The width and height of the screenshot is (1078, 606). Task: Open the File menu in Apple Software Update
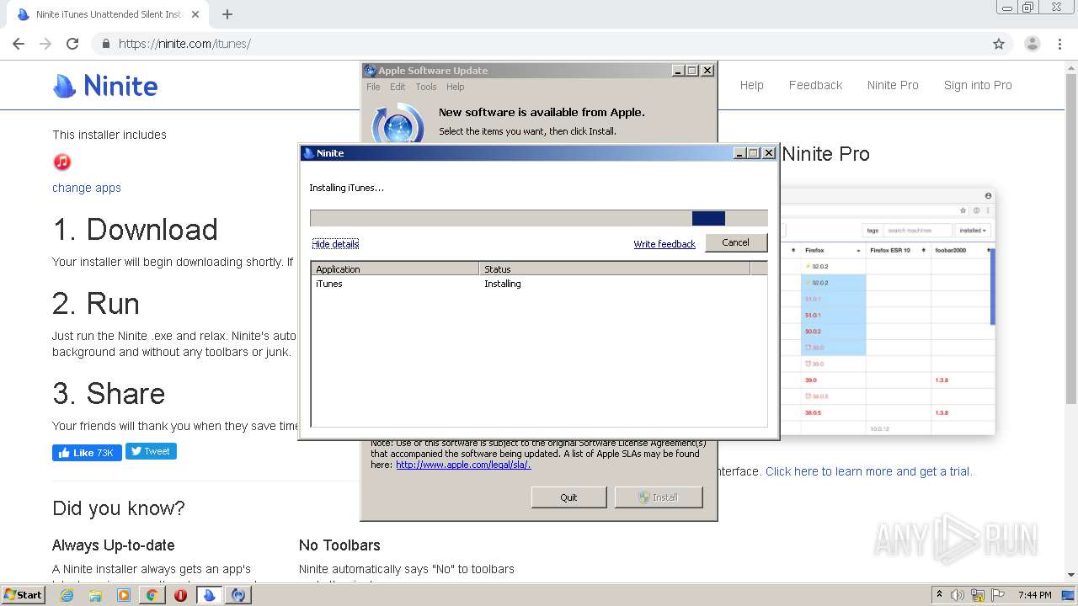(x=373, y=87)
